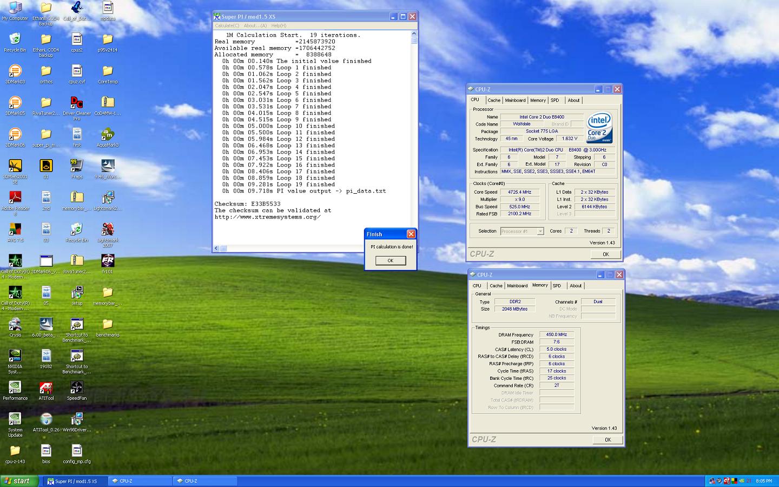Click the Windows start button
This screenshot has height=487, width=779.
19,481
